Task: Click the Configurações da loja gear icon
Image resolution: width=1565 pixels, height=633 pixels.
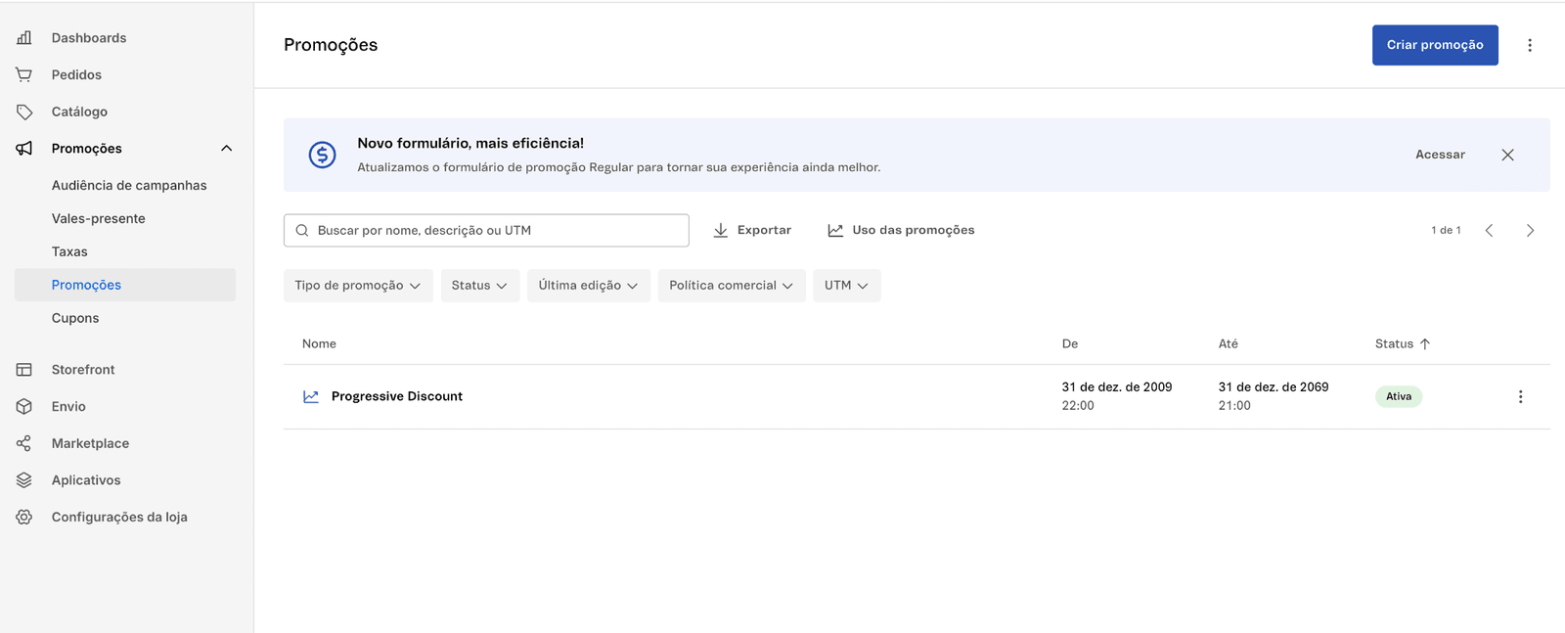Action: [24, 517]
